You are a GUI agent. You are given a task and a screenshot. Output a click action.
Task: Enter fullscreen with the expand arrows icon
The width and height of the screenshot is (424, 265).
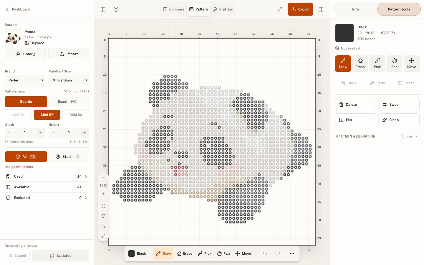(x=280, y=9)
